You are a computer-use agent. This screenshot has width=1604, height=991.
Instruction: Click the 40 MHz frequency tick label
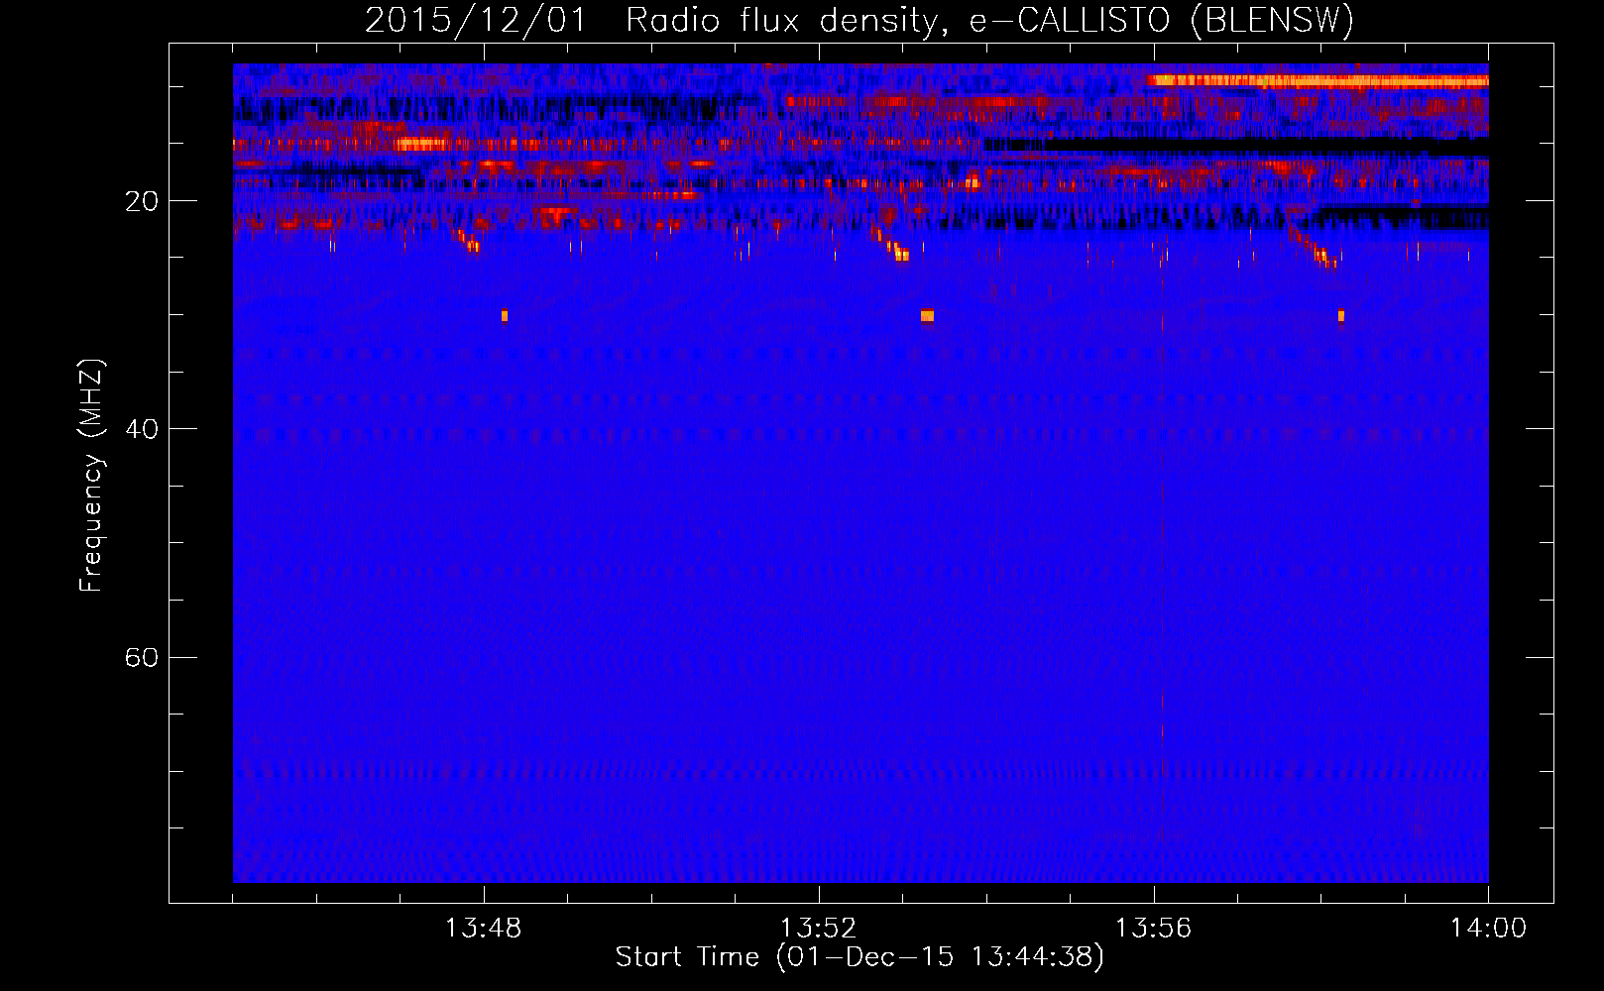[x=141, y=429]
